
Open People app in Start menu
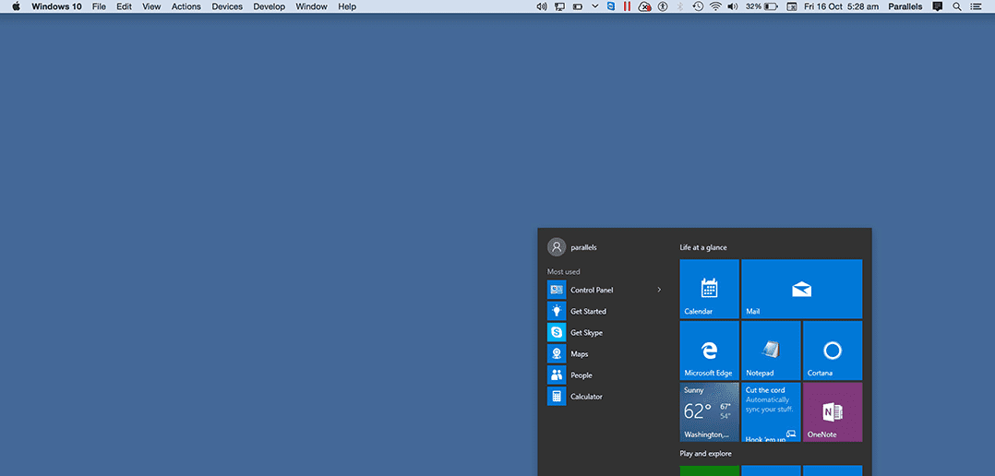point(605,375)
